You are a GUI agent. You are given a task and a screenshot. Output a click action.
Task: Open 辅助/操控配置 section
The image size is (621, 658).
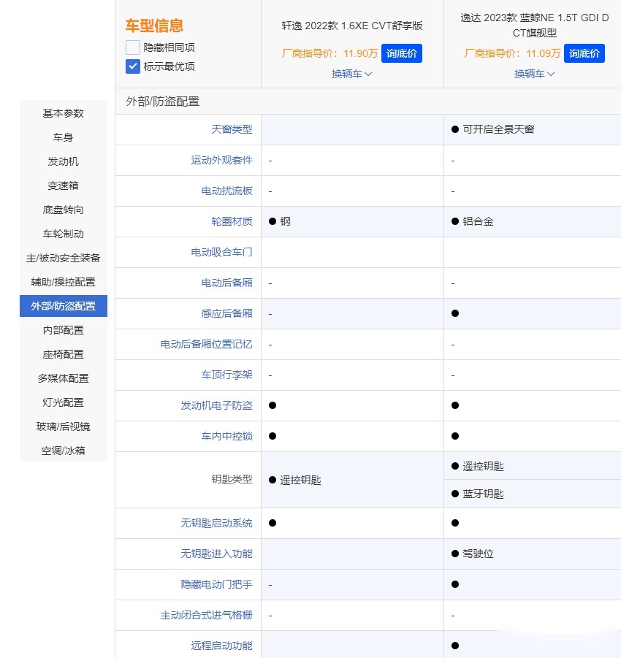pyautogui.click(x=64, y=282)
